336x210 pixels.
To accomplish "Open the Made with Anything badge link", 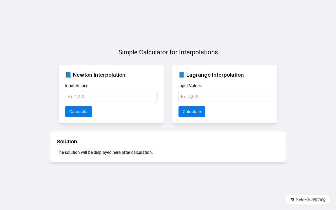I will [x=308, y=199].
